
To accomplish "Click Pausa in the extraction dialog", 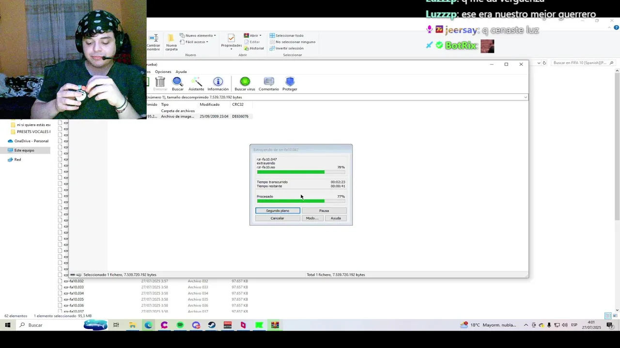I will click(x=324, y=211).
